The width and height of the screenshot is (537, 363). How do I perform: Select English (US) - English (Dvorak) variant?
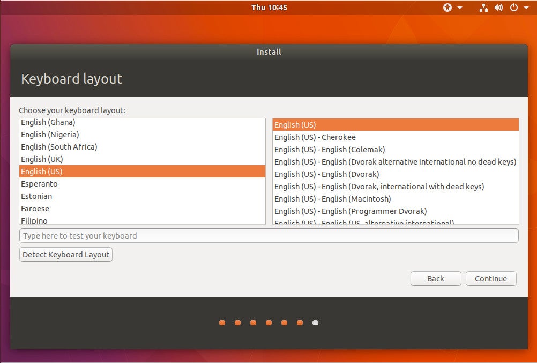pyautogui.click(x=396, y=174)
